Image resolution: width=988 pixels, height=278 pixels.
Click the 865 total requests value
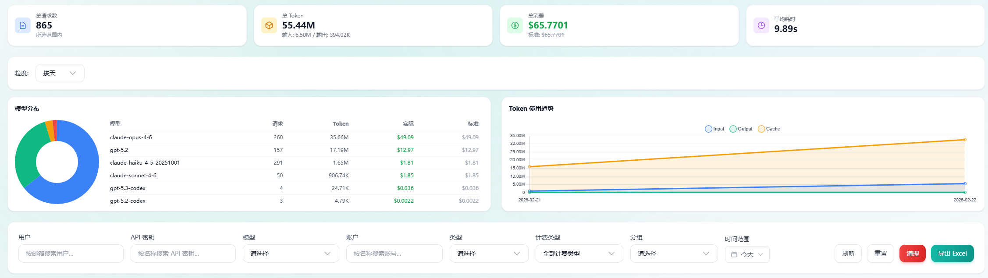click(44, 25)
